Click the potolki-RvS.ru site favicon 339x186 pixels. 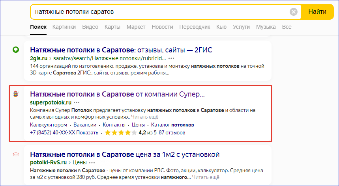pos(16,154)
